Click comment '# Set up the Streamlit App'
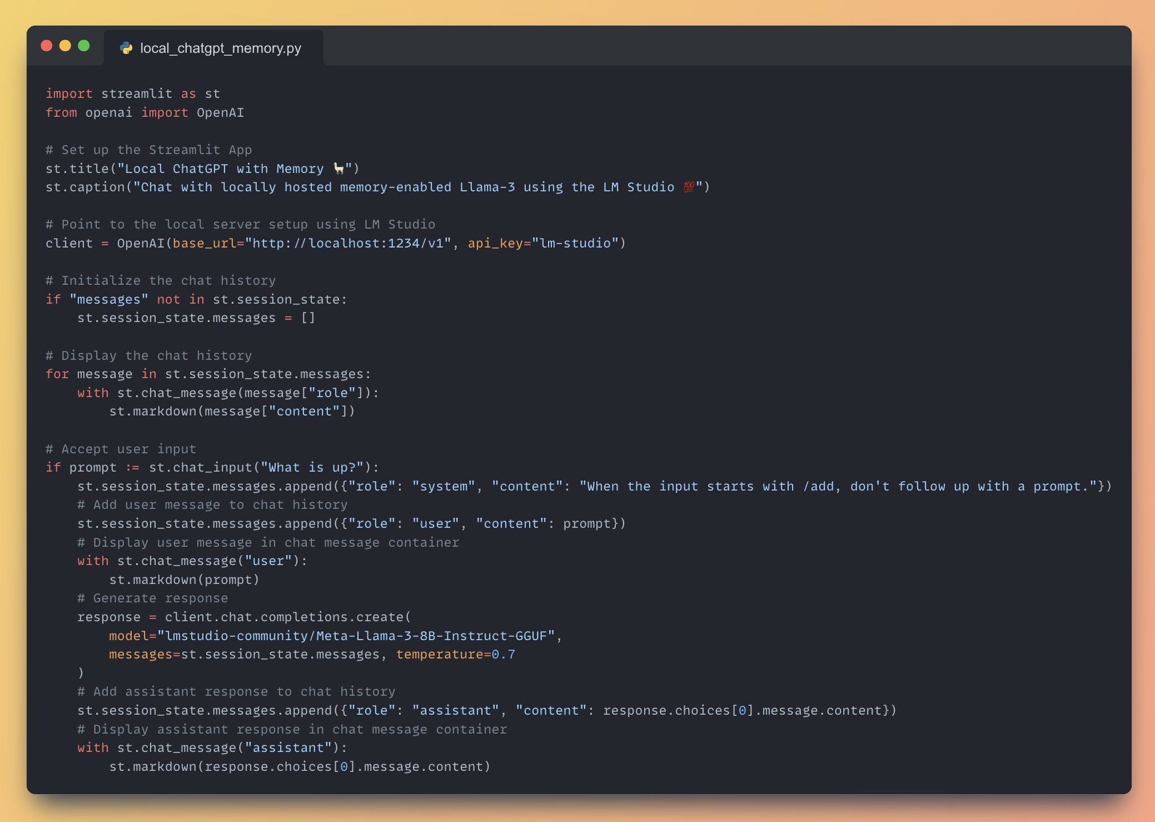This screenshot has width=1155, height=822. tap(149, 150)
